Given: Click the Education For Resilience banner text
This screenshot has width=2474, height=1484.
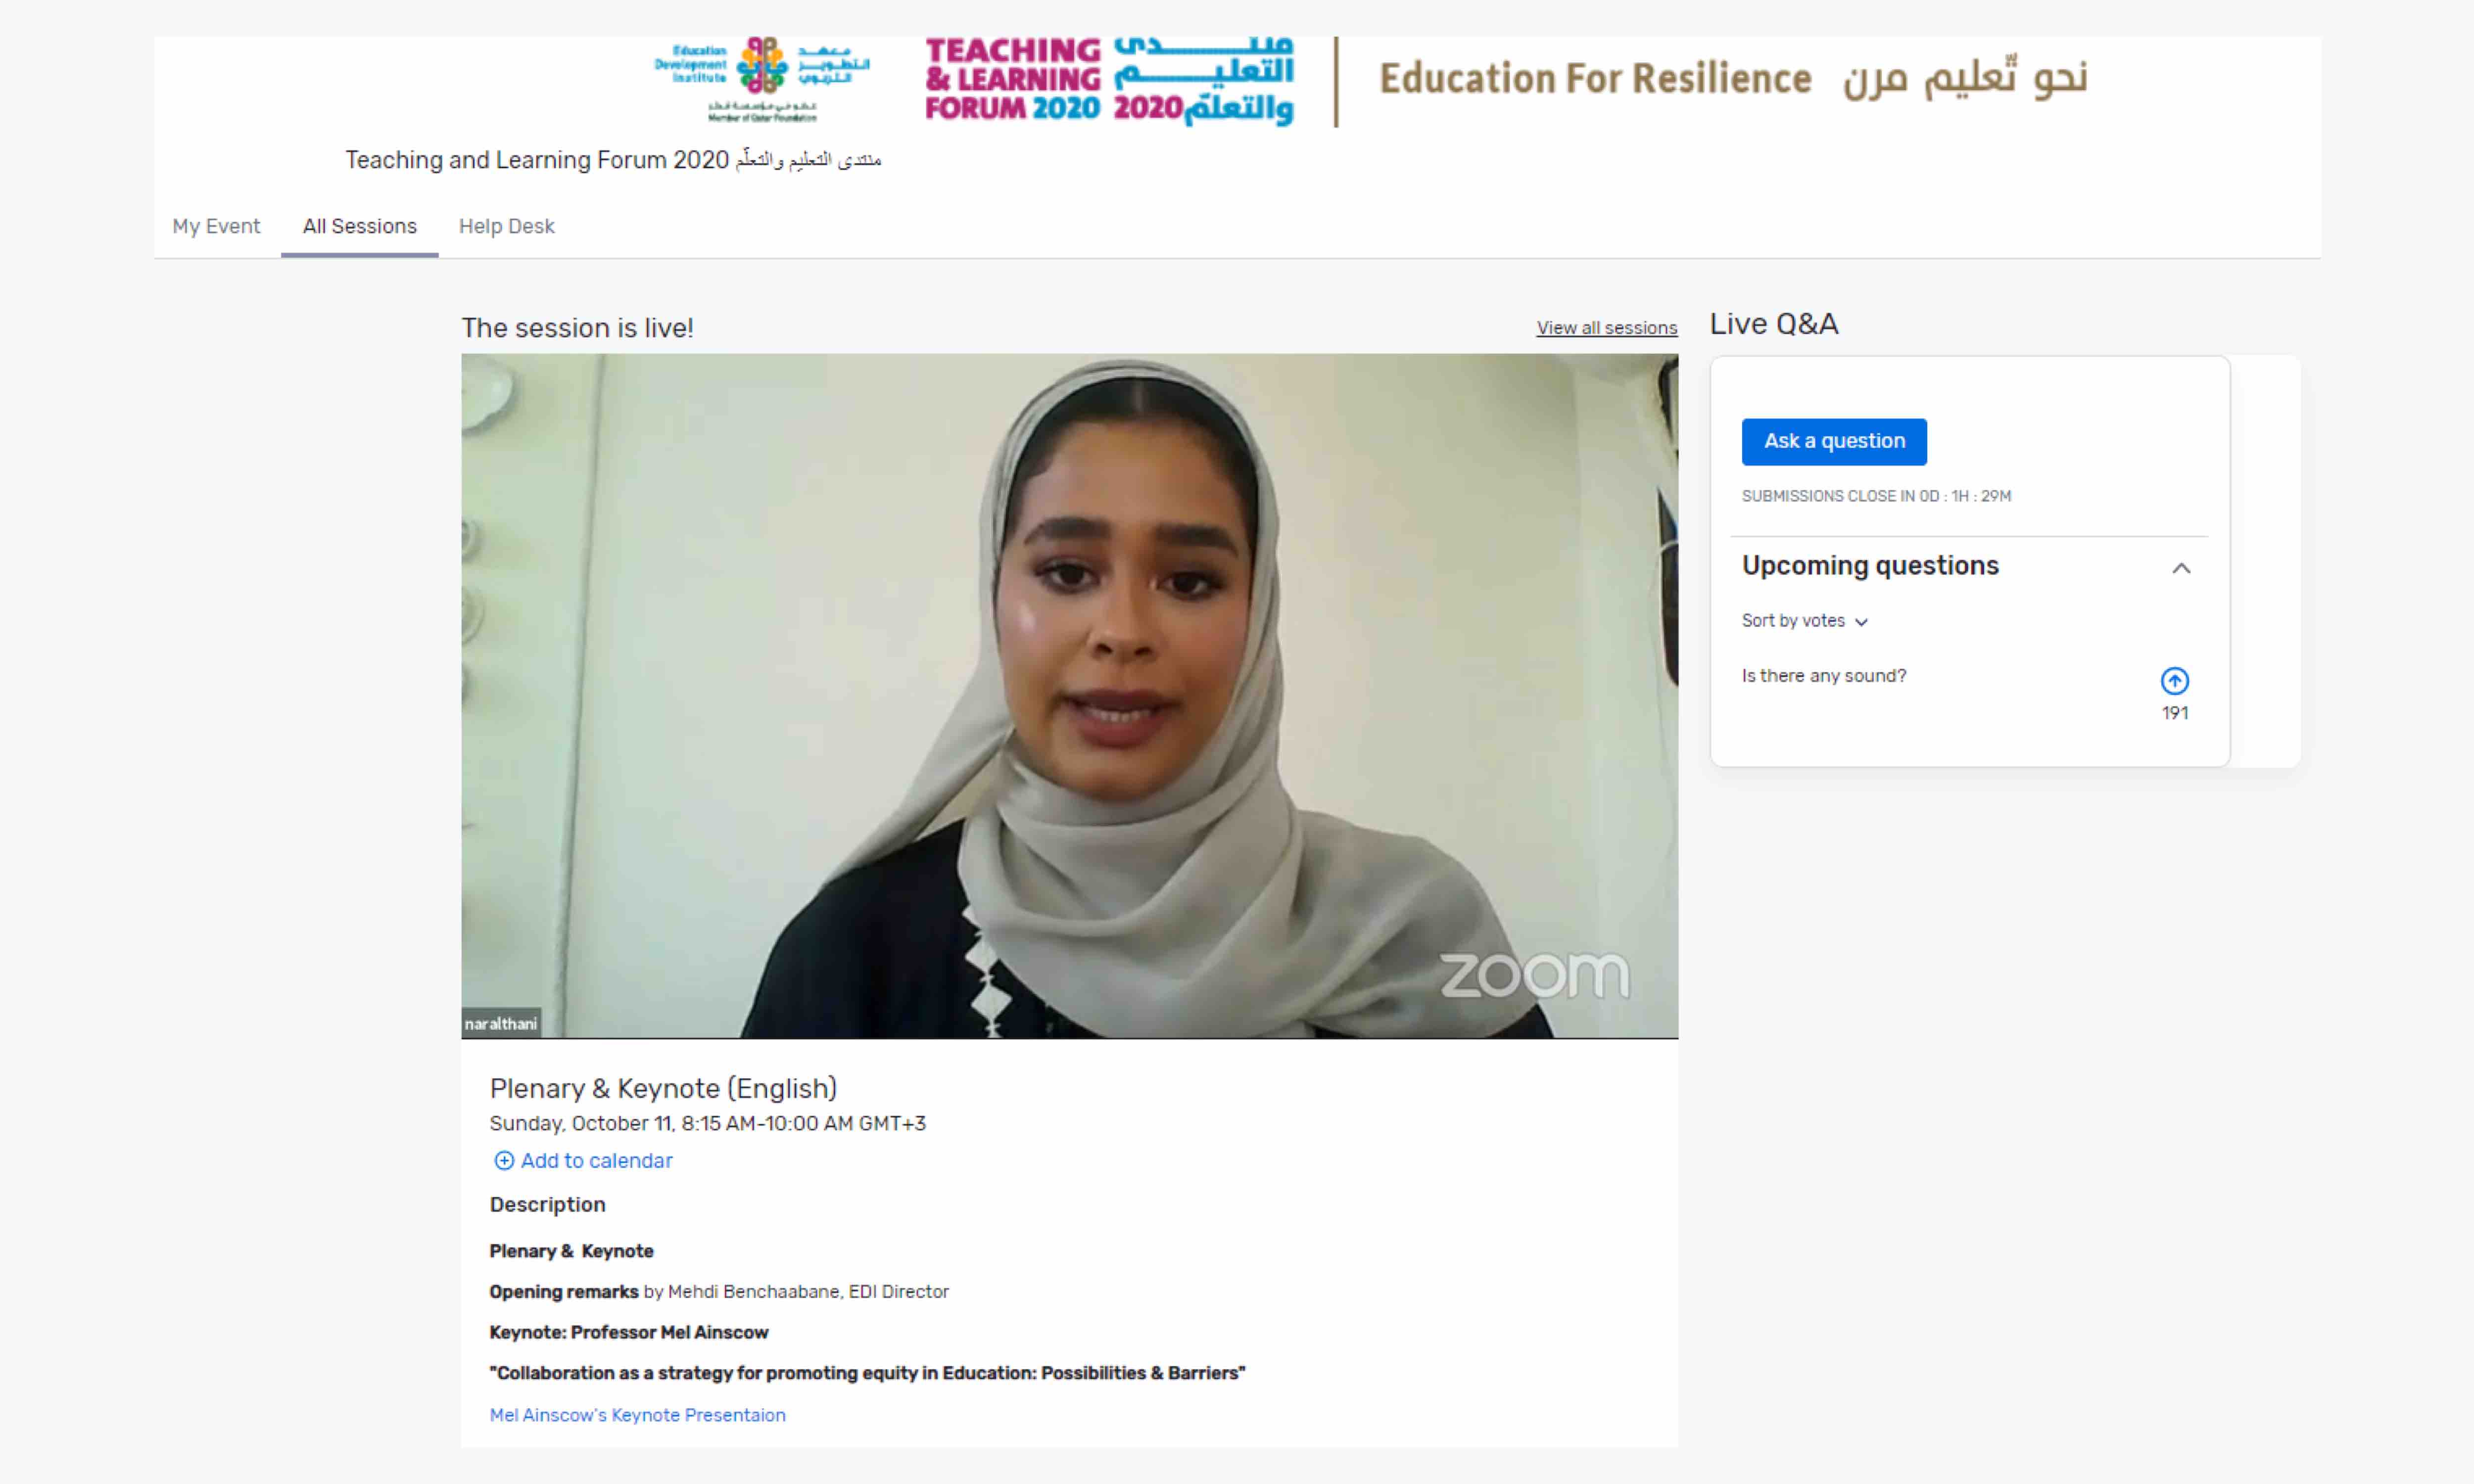Looking at the screenshot, I should coord(1595,78).
